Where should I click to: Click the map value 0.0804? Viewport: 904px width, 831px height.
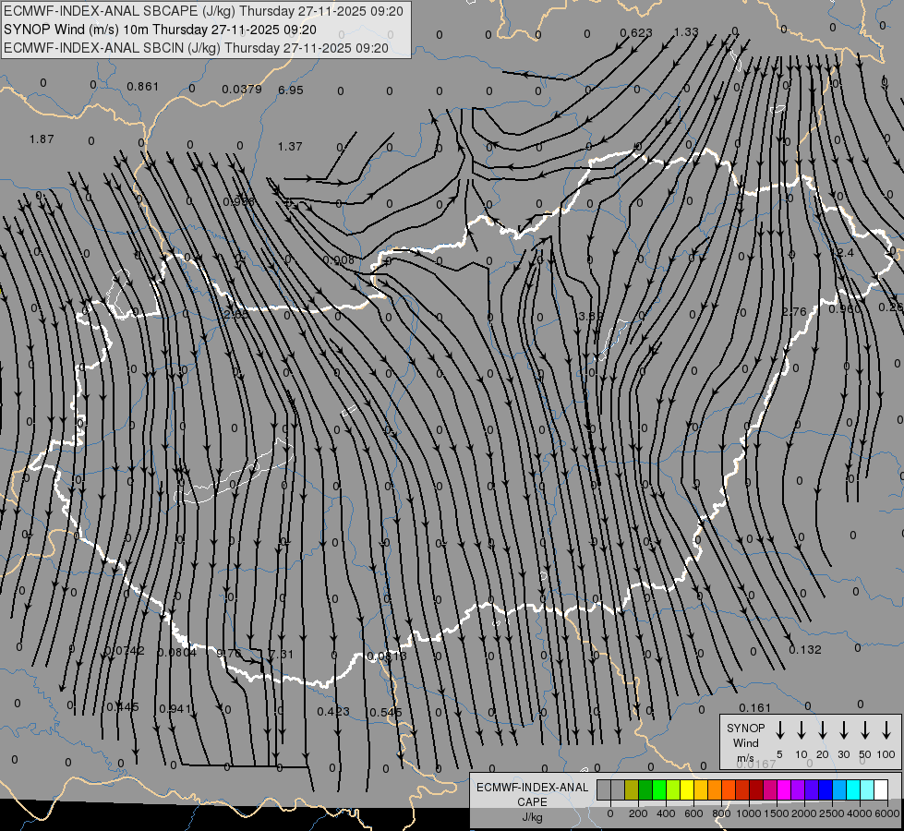pyautogui.click(x=177, y=652)
